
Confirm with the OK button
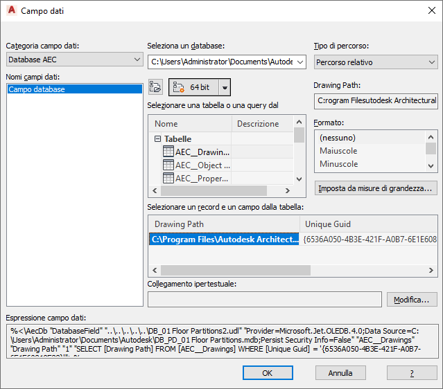(268, 373)
